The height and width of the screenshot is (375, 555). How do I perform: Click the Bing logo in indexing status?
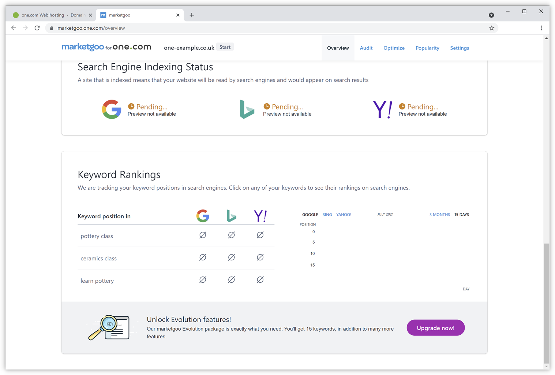[x=247, y=109]
